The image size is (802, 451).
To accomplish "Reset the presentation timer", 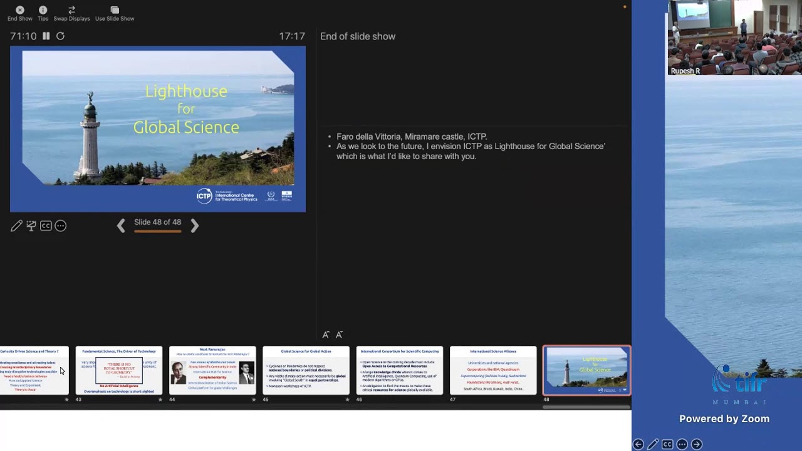I will click(60, 36).
